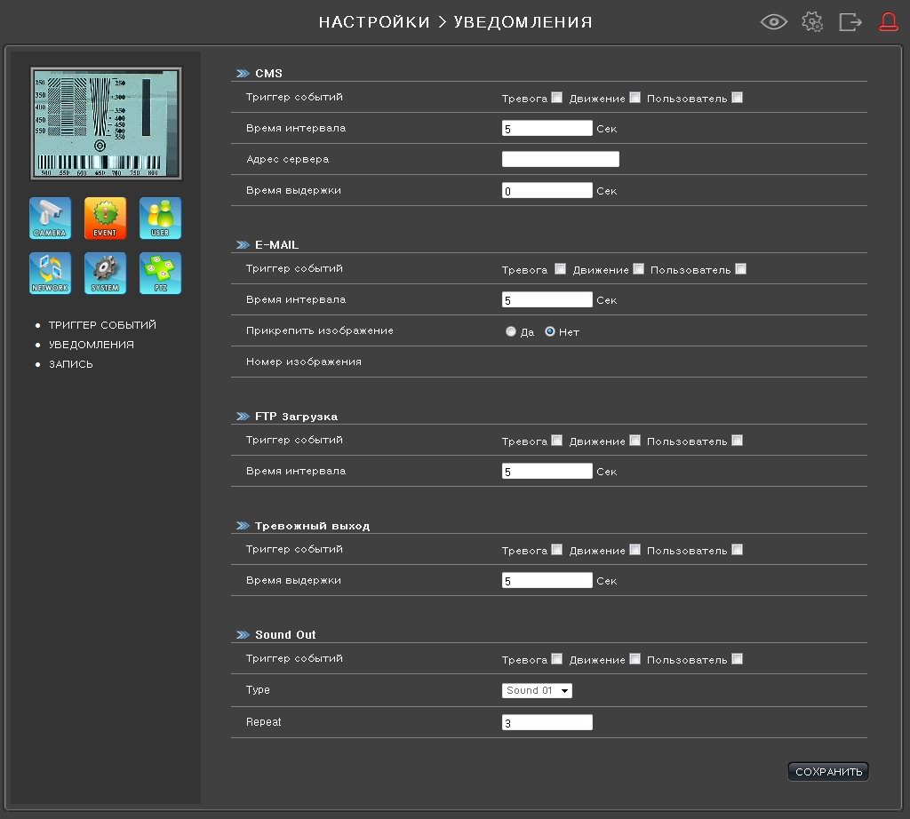Open the PTZ settings icon
910x819 pixels.
[x=160, y=274]
